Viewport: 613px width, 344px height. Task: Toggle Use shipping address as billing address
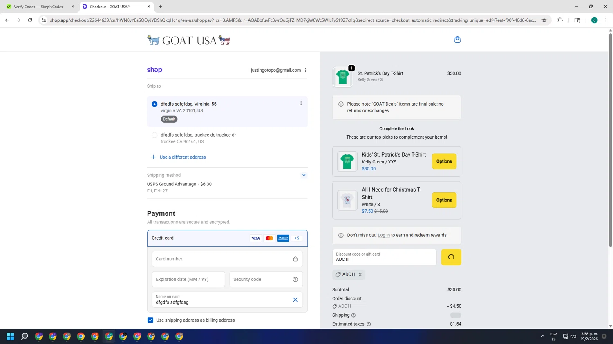(x=150, y=320)
